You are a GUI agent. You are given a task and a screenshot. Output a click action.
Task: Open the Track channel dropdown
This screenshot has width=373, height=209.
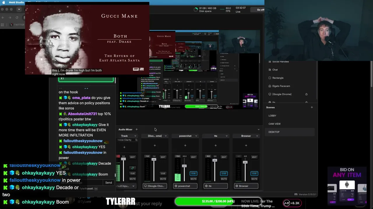135,136
